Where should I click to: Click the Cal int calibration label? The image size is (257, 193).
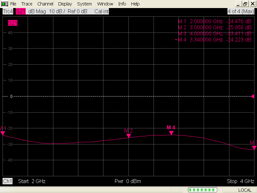pyautogui.click(x=102, y=12)
